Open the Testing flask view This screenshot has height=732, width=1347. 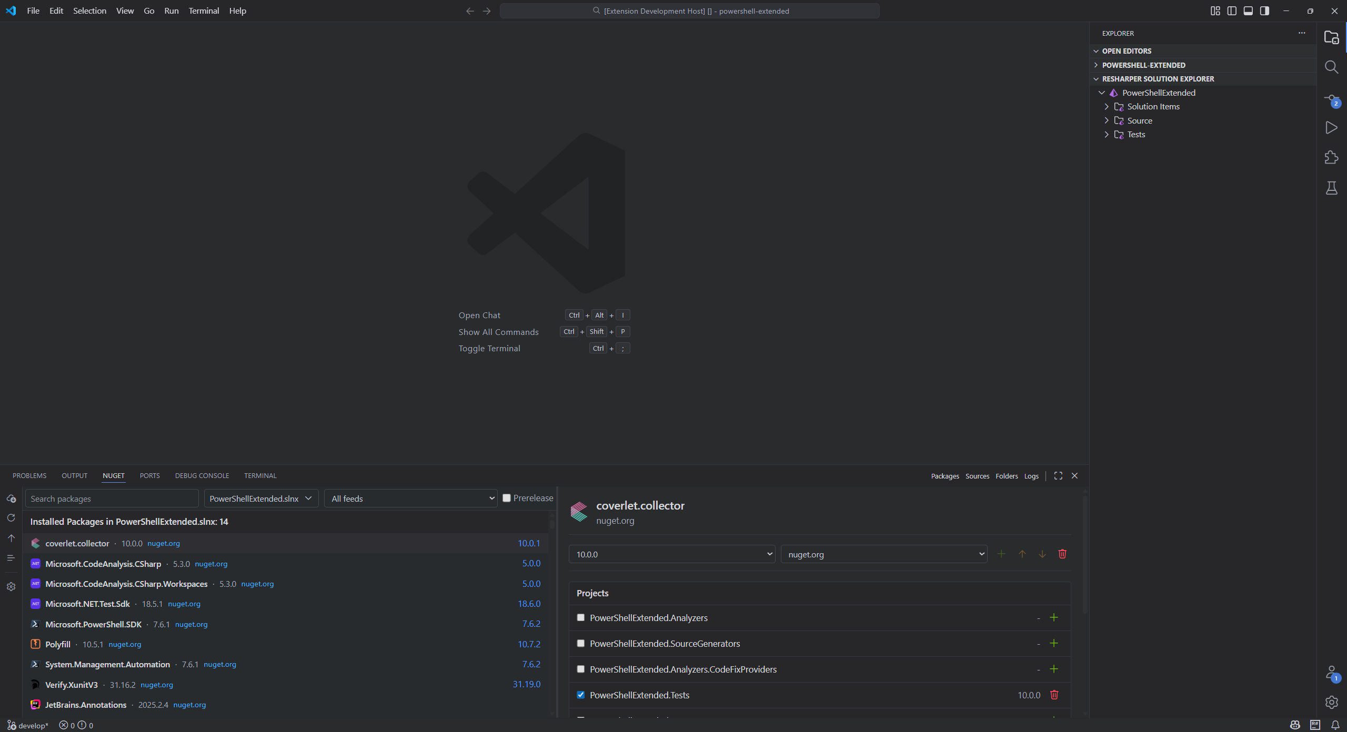1331,188
